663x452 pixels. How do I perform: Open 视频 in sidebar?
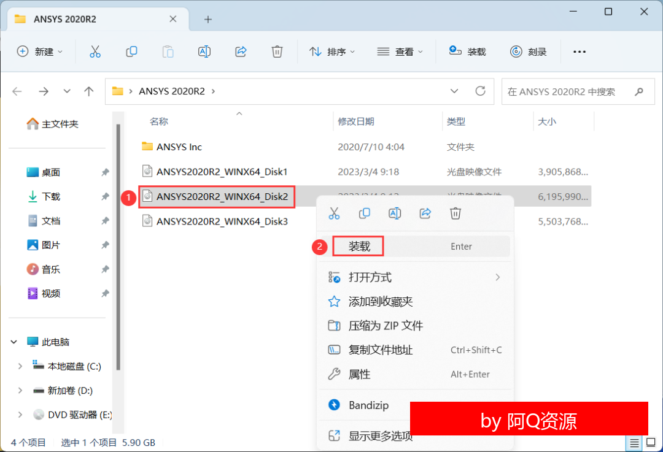[x=44, y=294]
